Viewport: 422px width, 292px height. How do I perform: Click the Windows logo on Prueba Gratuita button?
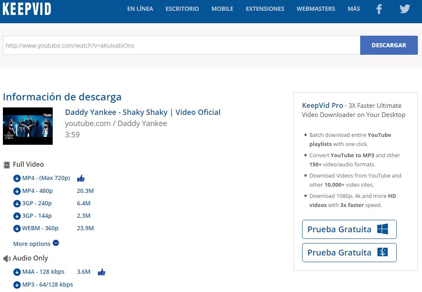383,229
